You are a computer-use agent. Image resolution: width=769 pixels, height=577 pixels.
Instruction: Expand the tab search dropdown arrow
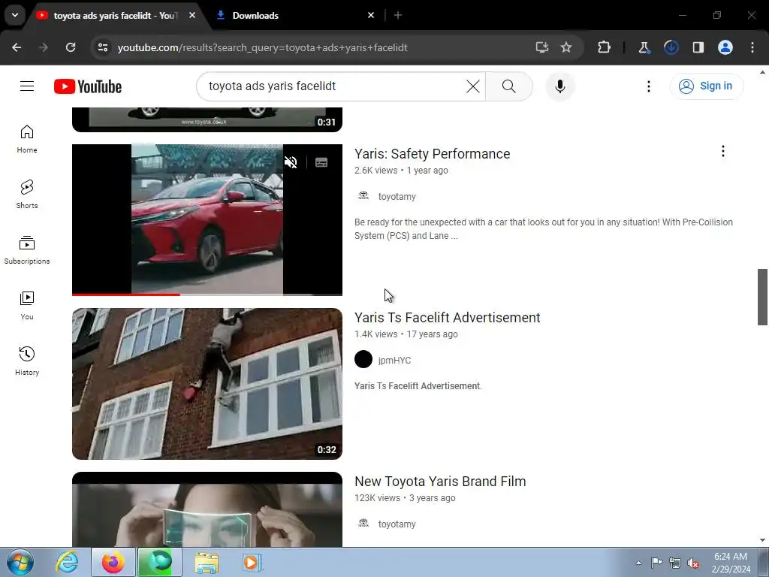pyautogui.click(x=15, y=15)
